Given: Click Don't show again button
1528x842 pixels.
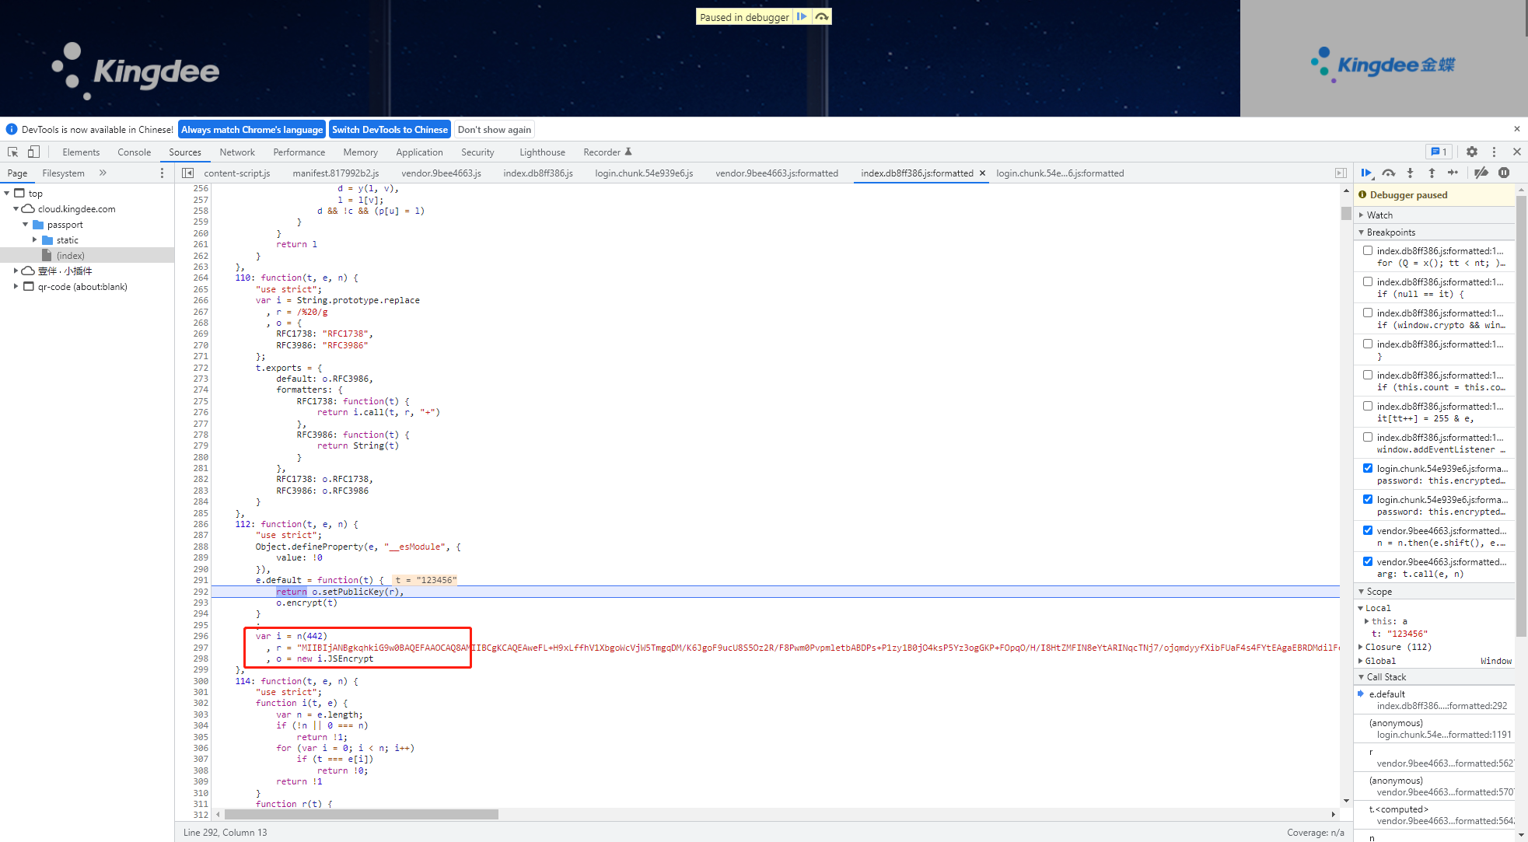Looking at the screenshot, I should (x=495, y=130).
